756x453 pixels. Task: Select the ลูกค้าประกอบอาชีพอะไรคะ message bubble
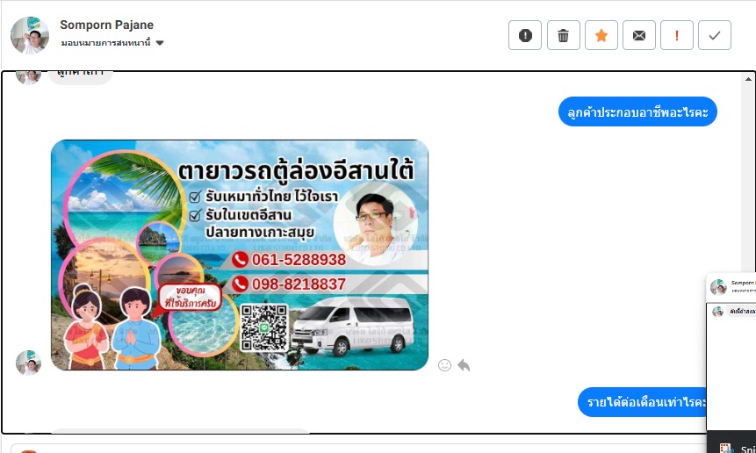tap(637, 111)
